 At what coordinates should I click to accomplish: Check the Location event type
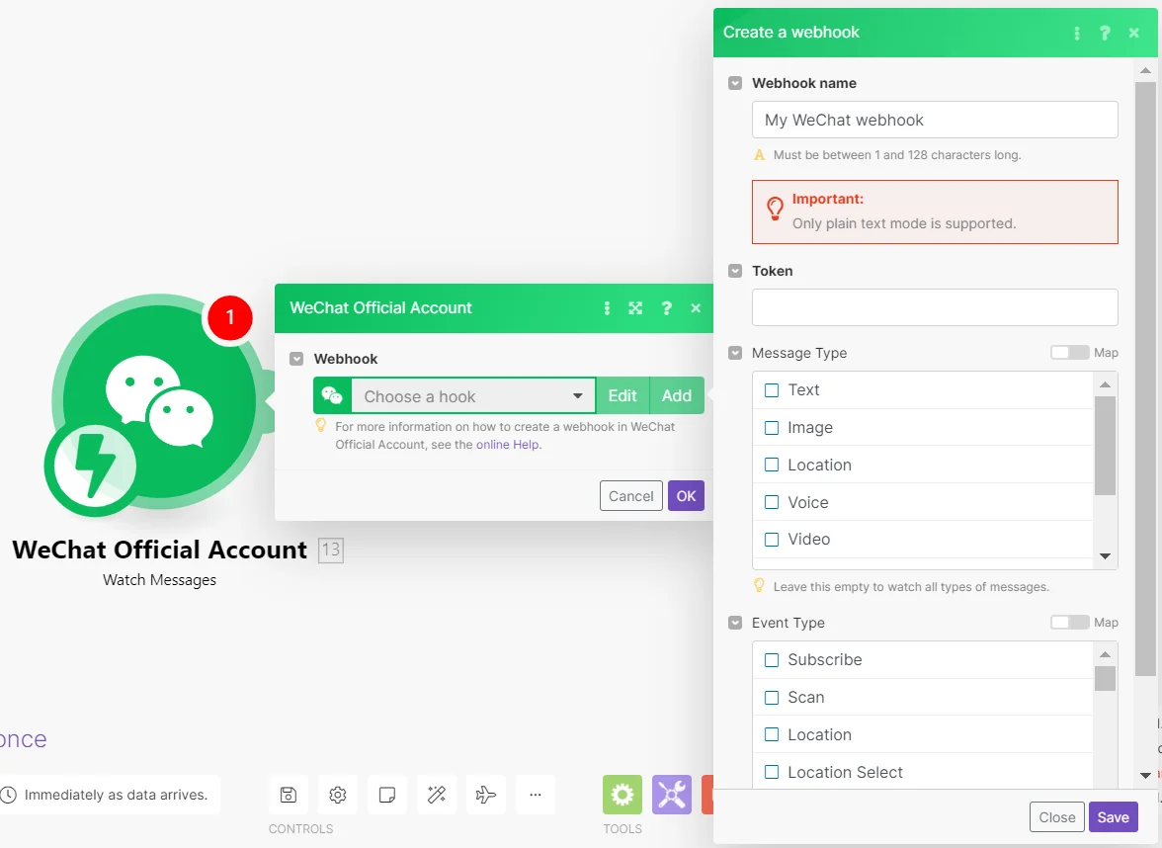tap(772, 734)
